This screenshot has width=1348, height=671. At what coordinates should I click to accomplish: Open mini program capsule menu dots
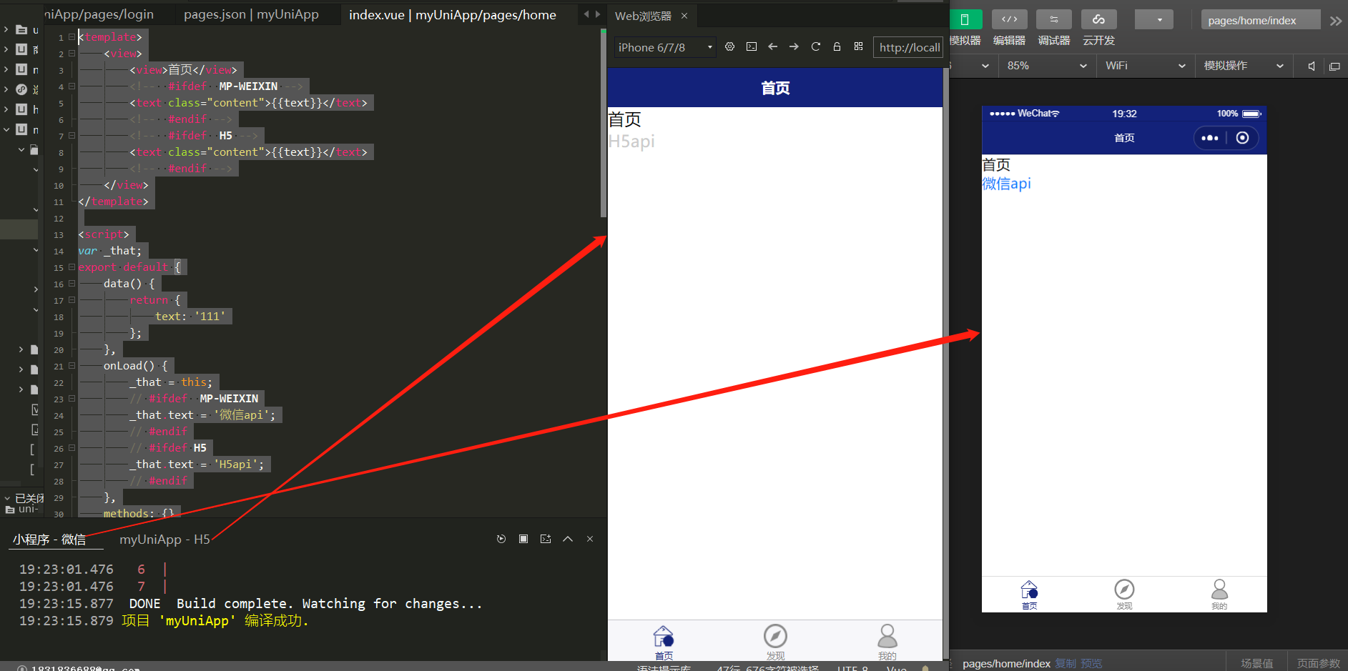point(1210,138)
